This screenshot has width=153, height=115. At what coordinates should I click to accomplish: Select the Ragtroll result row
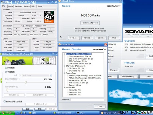tap(75, 85)
